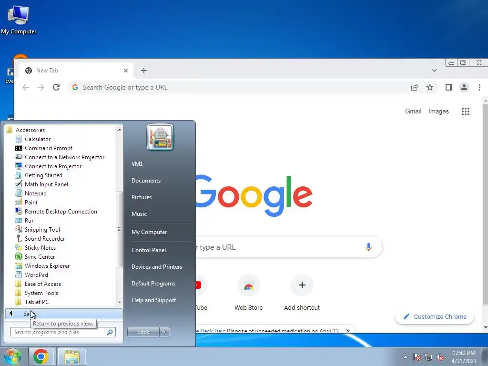Viewport: 488px width, 366px height.
Task: Open Pictures from the Start menu
Action: pos(141,197)
